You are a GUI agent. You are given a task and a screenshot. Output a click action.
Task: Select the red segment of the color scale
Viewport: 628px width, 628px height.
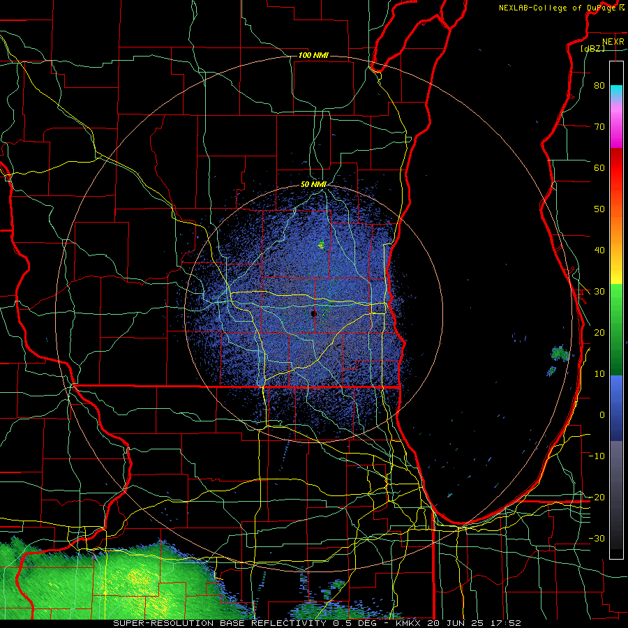tap(616, 168)
